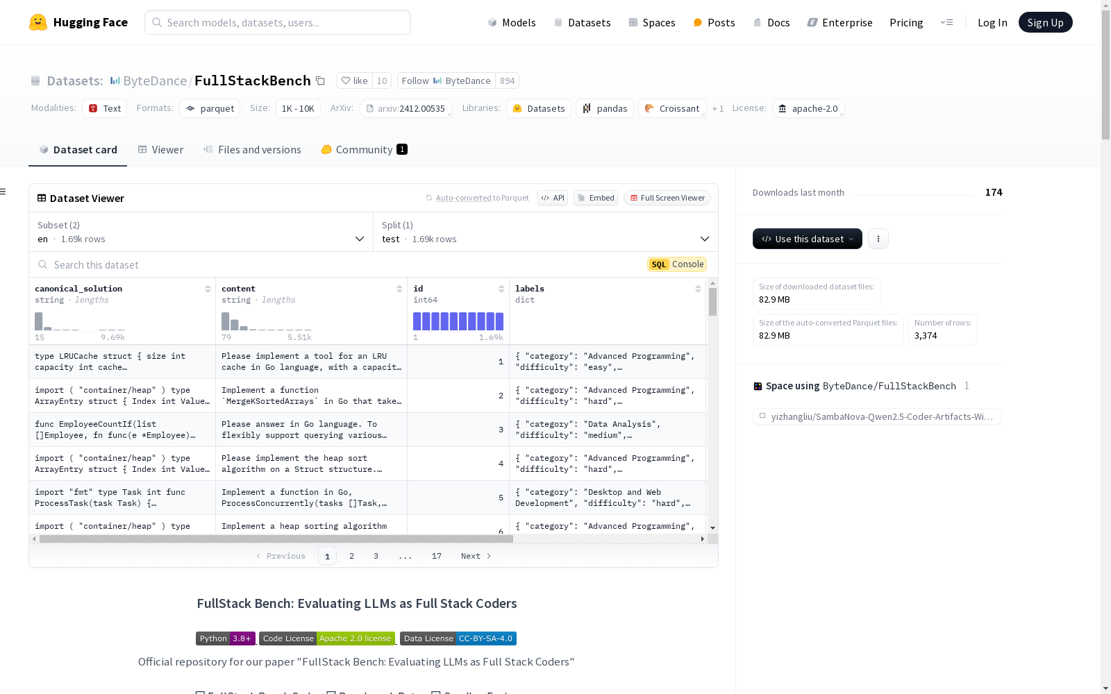
Task: Sort the content column
Action: click(399, 289)
